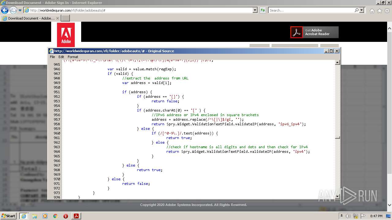
Task: Click the validateIP 'ipv6_ipv4' code line
Action: click(x=228, y=124)
